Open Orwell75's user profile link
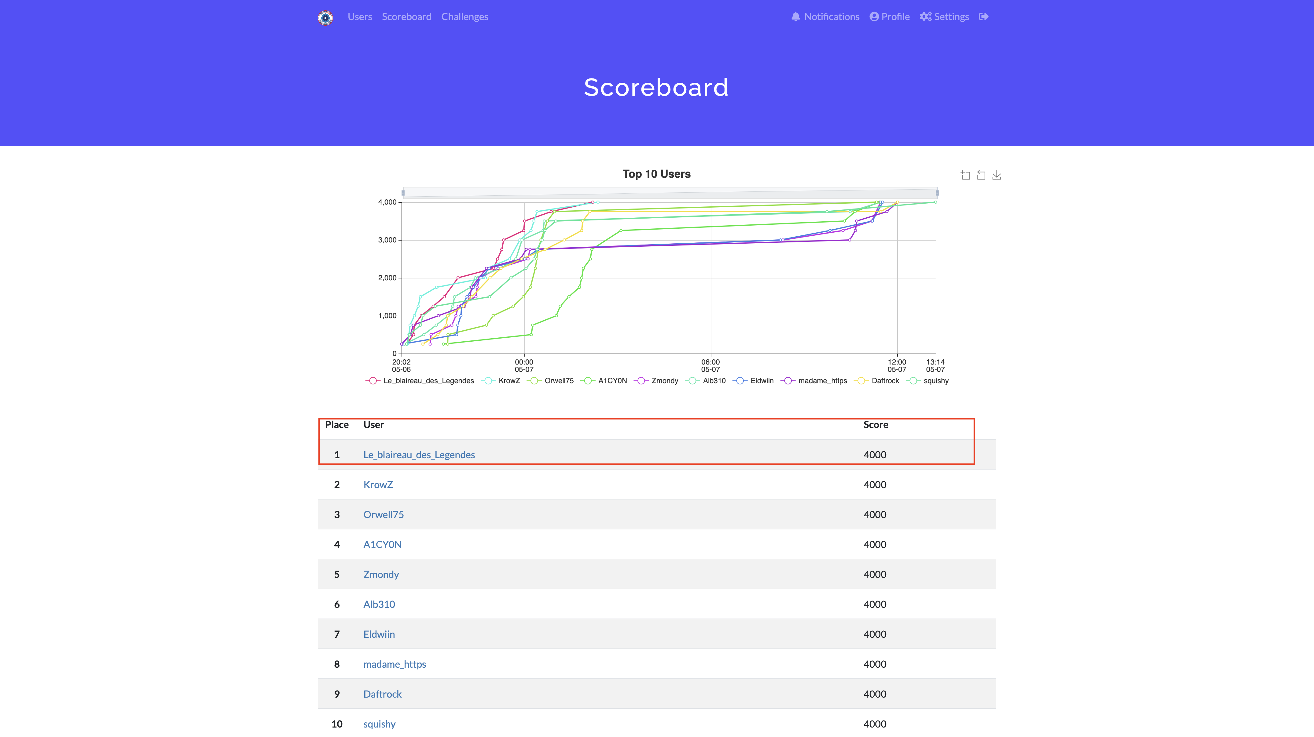This screenshot has height=737, width=1314. 383,514
